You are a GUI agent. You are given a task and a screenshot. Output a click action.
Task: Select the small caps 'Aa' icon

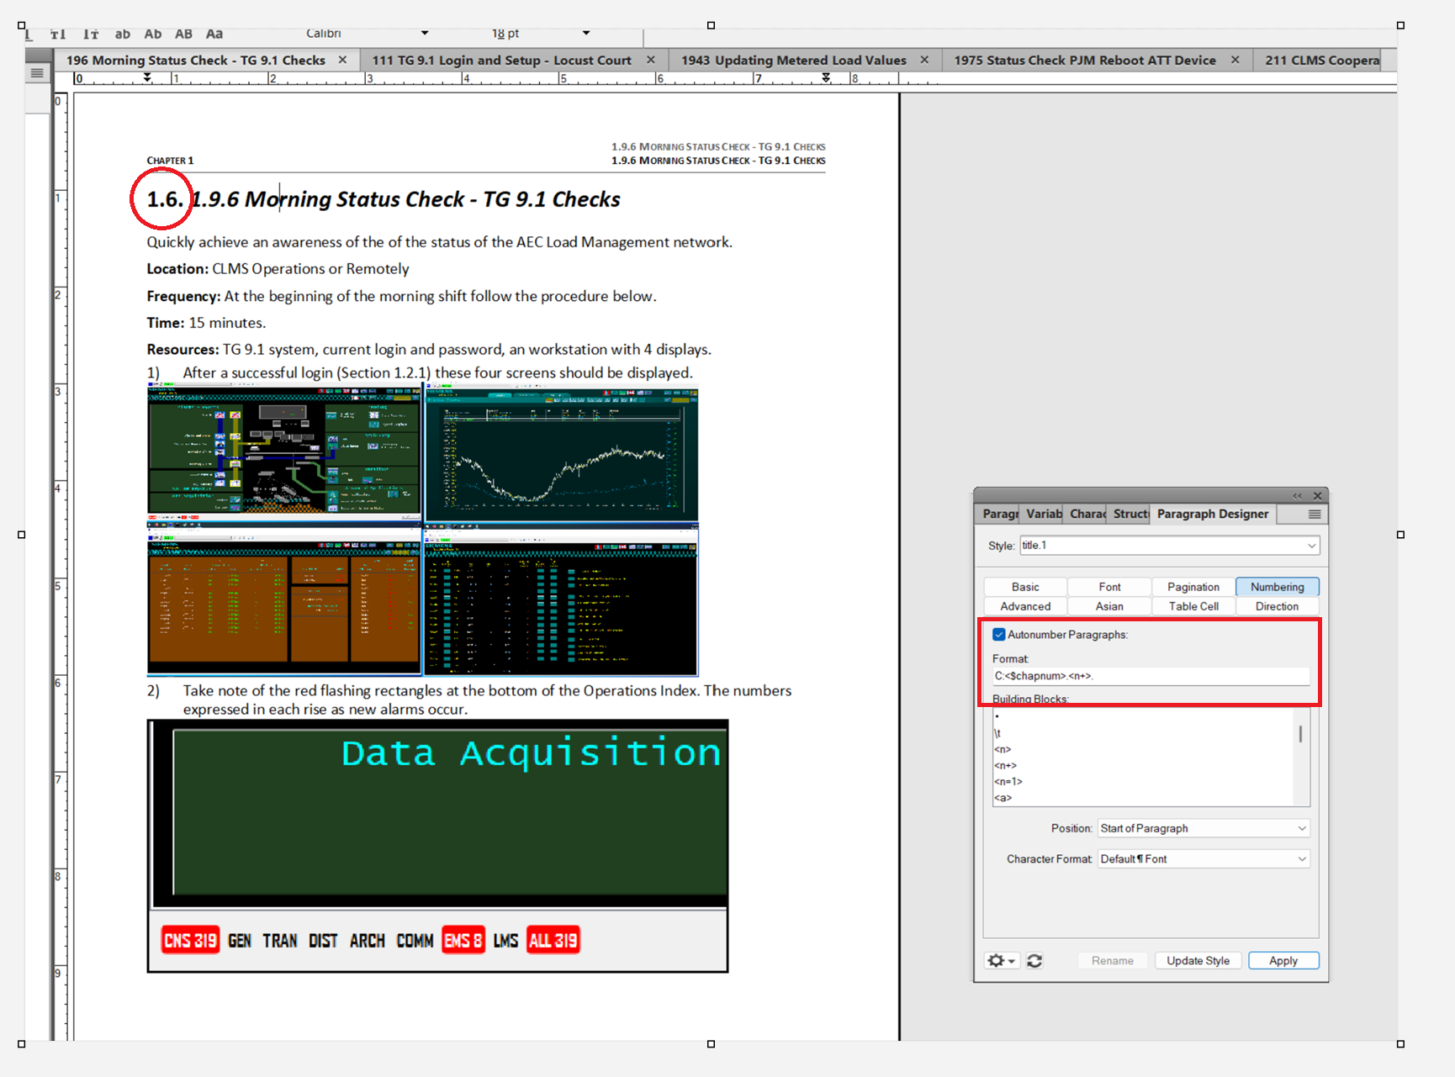pos(214,34)
